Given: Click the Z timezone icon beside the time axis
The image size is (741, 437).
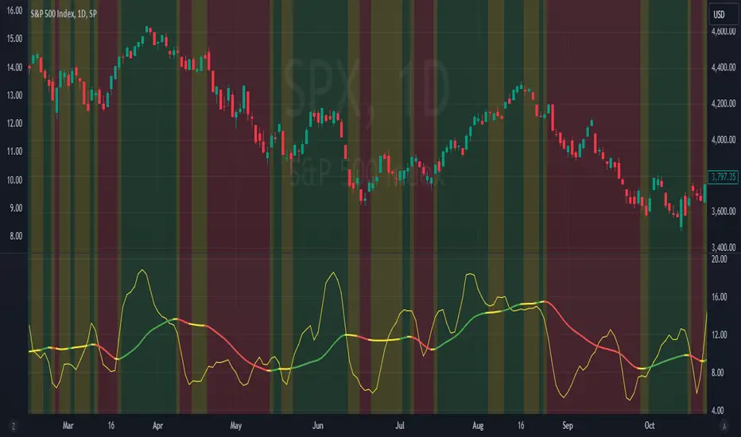Looking at the screenshot, I should click(x=14, y=426).
